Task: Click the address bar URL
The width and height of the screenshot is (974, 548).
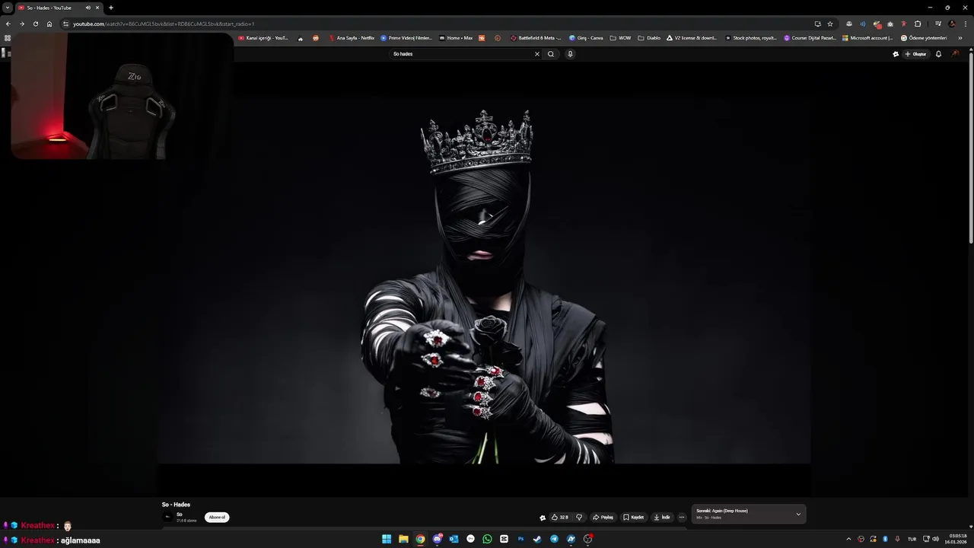Action: [x=164, y=24]
